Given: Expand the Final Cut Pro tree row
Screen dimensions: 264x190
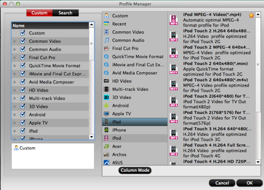Looking at the screenshot, I should point(15,57).
